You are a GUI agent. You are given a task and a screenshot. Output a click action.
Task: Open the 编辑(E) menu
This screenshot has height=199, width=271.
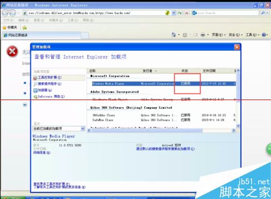[24, 20]
